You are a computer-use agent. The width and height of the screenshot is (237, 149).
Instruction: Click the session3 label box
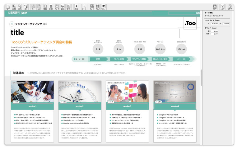click(127, 106)
